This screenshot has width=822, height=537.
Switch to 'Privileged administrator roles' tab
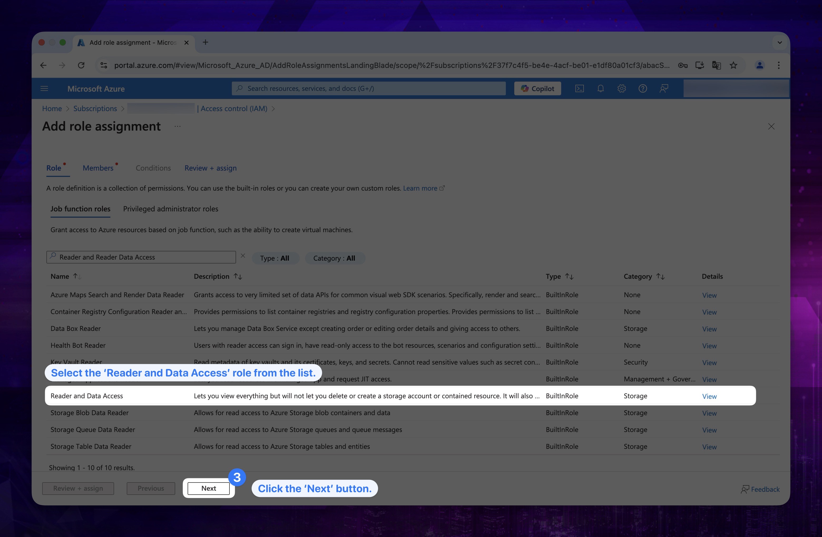[170, 208]
